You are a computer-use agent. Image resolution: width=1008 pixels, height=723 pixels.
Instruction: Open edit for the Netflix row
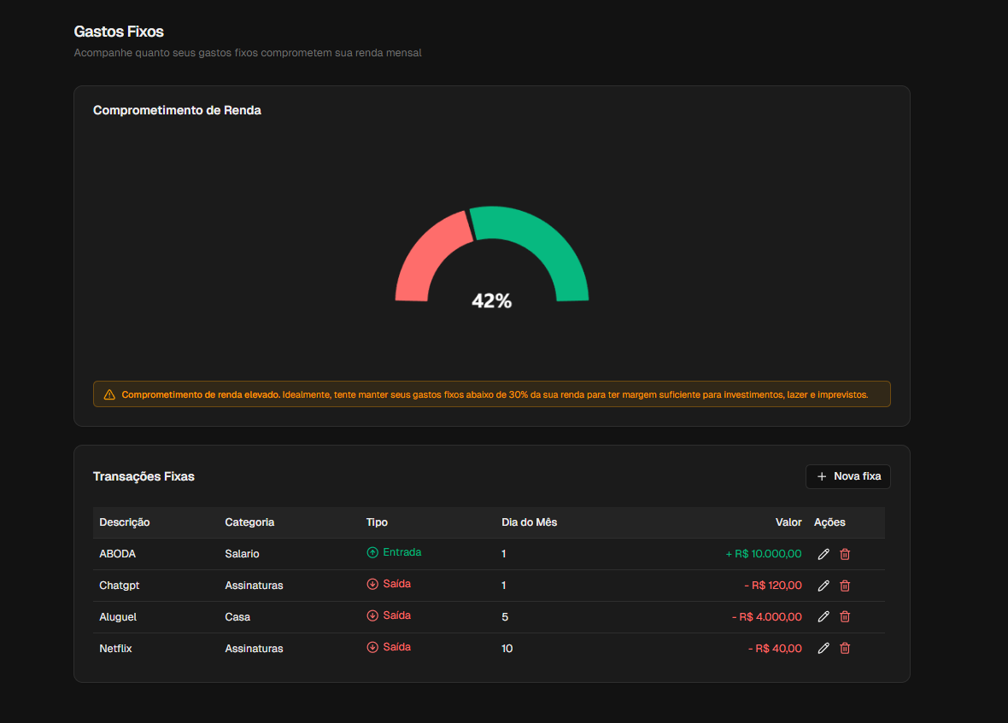click(x=823, y=648)
